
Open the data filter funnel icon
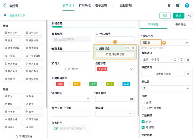[x=181, y=60]
